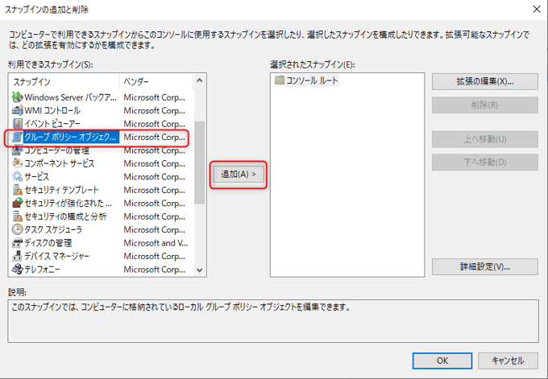
Task: Click the セキュリティが強化された firewall icon
Action: [17, 203]
